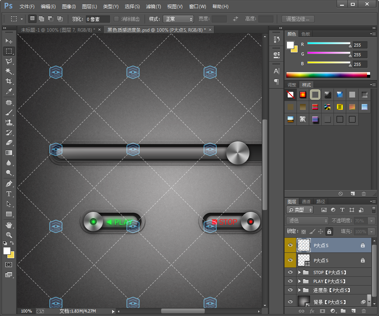Click the Magic Wand tool
This screenshot has height=316, width=379.
click(9, 71)
